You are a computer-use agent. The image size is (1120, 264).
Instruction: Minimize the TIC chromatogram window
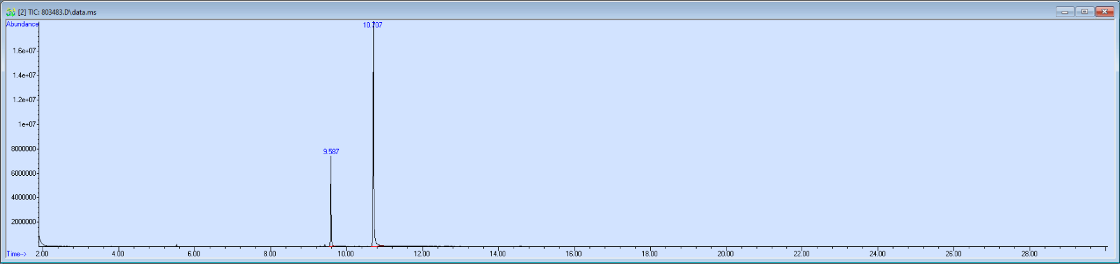(1065, 11)
